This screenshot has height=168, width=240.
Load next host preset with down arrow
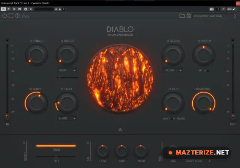click(60, 9)
